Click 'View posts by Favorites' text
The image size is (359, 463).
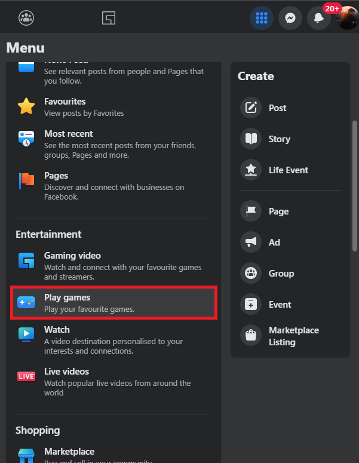84,113
